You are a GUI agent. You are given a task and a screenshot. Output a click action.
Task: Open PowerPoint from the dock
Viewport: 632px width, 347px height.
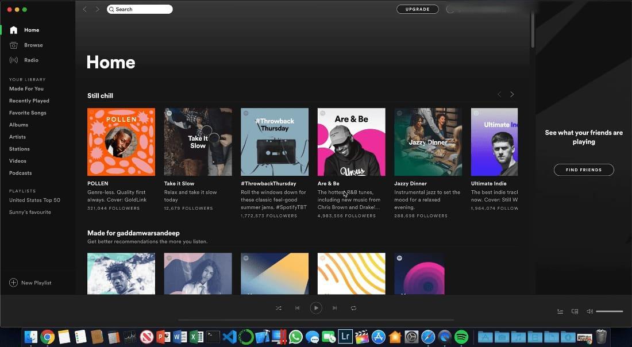tap(163, 337)
